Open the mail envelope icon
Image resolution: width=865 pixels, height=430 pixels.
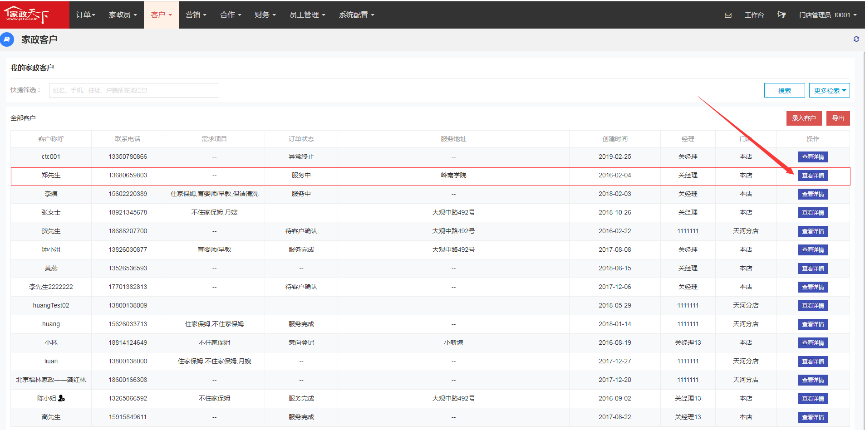728,15
